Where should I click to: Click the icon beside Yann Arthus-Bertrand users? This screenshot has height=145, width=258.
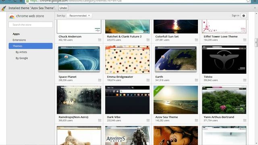[245, 120]
